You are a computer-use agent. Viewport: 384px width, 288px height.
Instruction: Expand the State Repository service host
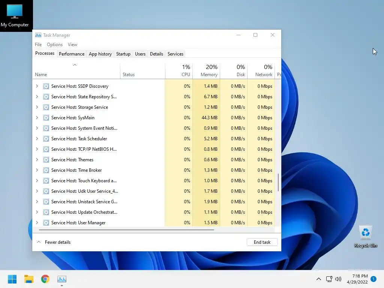[37, 97]
